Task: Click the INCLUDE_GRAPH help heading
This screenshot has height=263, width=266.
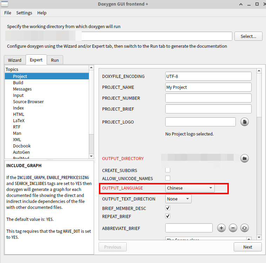Action: click(x=24, y=165)
